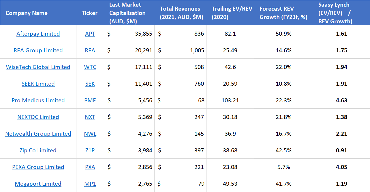This screenshot has height=192, width=370.
Task: Click the APT ticker link
Action: tap(90, 34)
